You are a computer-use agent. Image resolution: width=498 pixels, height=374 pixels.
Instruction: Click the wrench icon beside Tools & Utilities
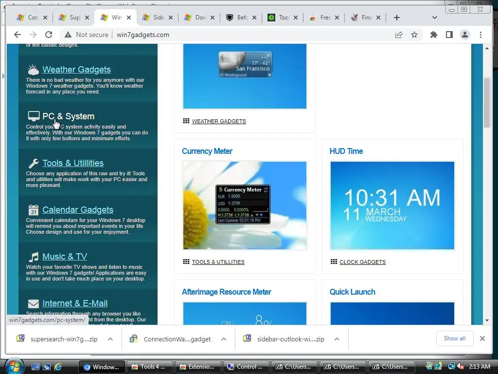[x=34, y=163]
